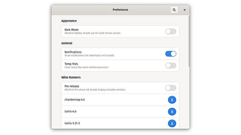Enable the Dark Mode switch
This screenshot has width=241, height=135.
pyautogui.click(x=170, y=31)
